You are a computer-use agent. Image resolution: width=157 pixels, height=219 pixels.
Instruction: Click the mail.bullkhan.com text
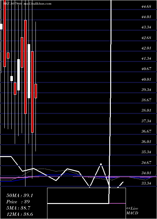37,4
